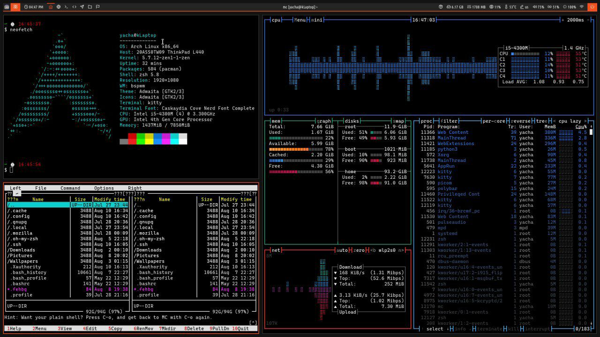The image size is (600, 337).
Task: Select next network interface with n>
Action: (x=401, y=250)
